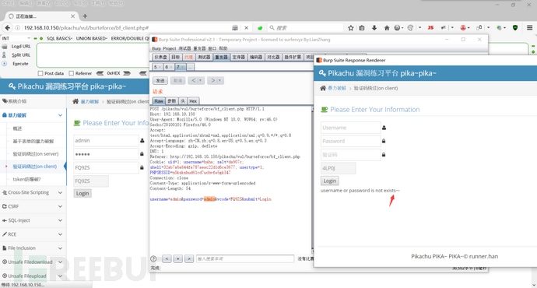Image resolution: width=537 pixels, height=288 pixels.
Task: Click the browser home icon
Action: 387,28
